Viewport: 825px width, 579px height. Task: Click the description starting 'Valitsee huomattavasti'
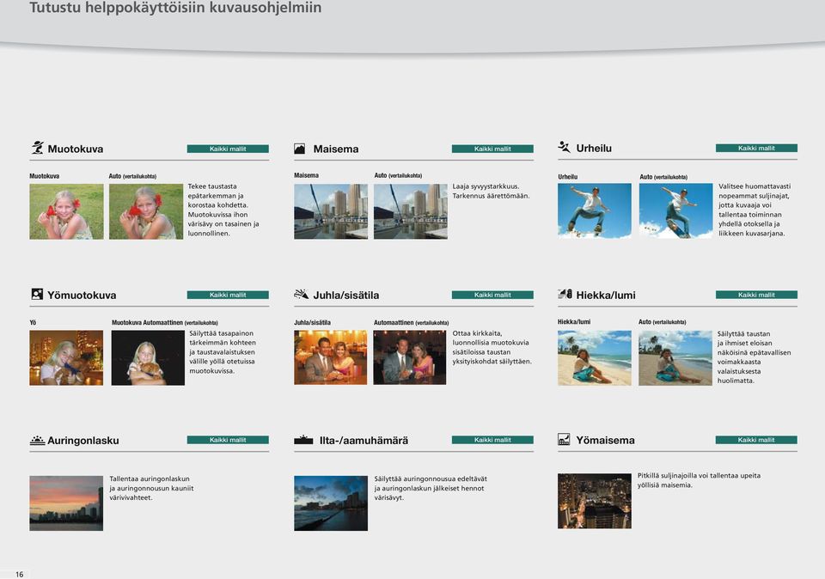coord(755,210)
